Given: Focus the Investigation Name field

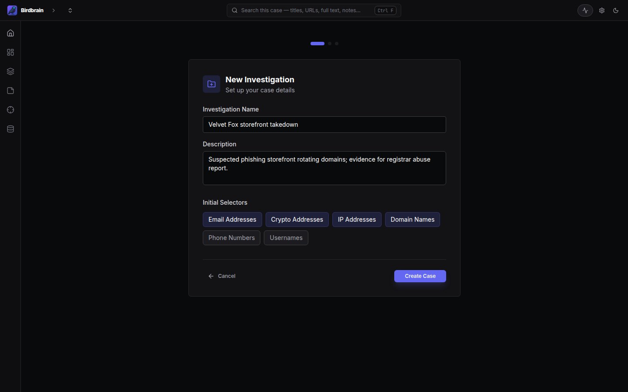Looking at the screenshot, I should tap(324, 125).
